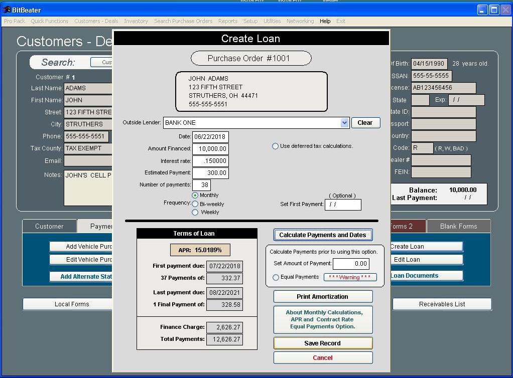Select the Bi-weekly payment frequency

pos(195,204)
